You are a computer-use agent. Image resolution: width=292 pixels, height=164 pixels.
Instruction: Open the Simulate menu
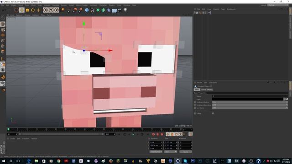pos(56,5)
